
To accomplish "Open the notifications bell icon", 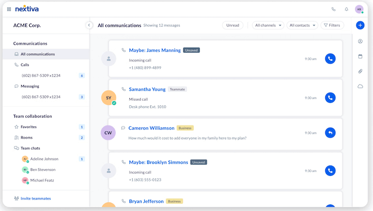I will pyautogui.click(x=346, y=9).
